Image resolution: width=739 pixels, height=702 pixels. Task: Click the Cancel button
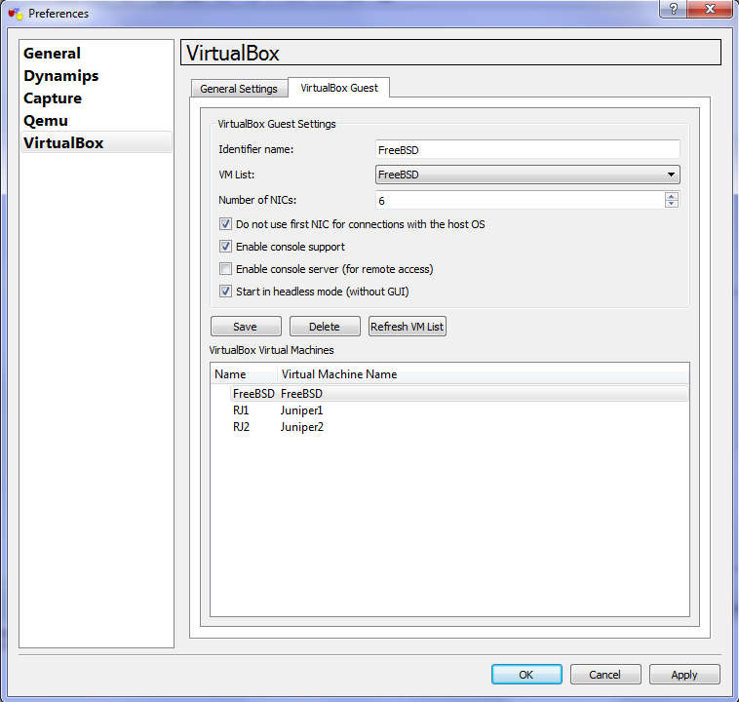[605, 674]
